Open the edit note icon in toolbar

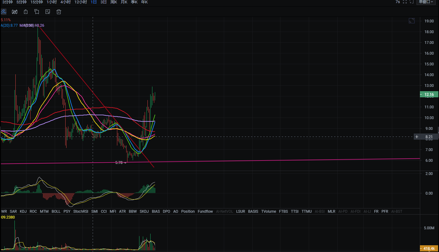click(48, 12)
